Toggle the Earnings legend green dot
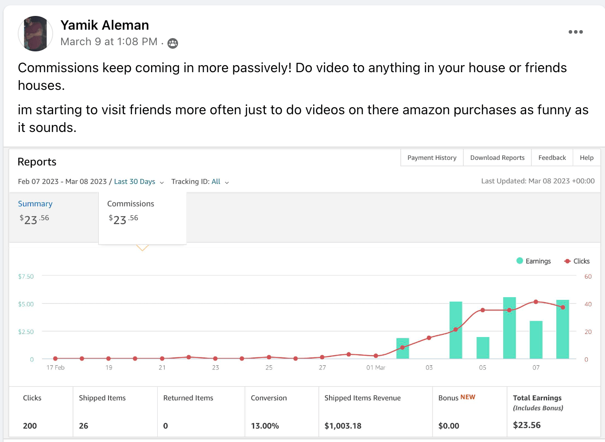 (x=520, y=261)
